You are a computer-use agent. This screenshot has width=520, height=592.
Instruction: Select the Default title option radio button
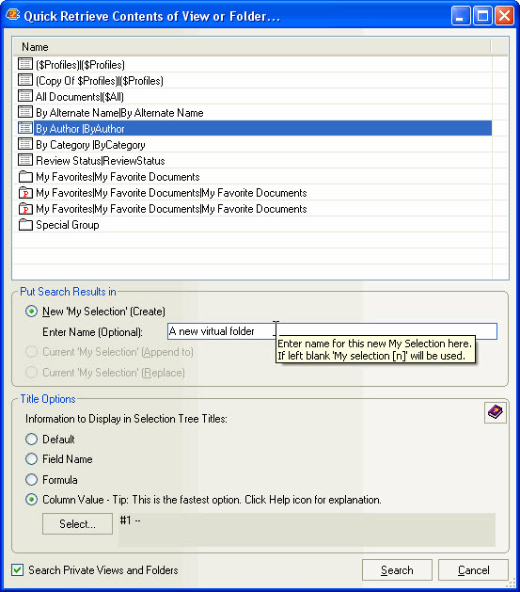coord(31,440)
